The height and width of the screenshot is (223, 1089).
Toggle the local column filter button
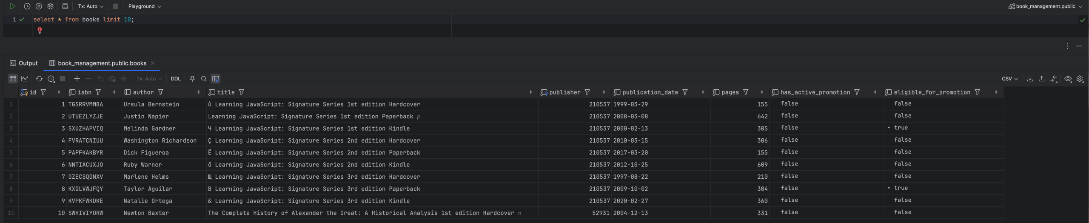(x=216, y=79)
